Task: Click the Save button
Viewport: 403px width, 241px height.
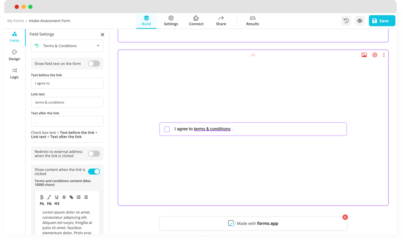Action: point(382,21)
